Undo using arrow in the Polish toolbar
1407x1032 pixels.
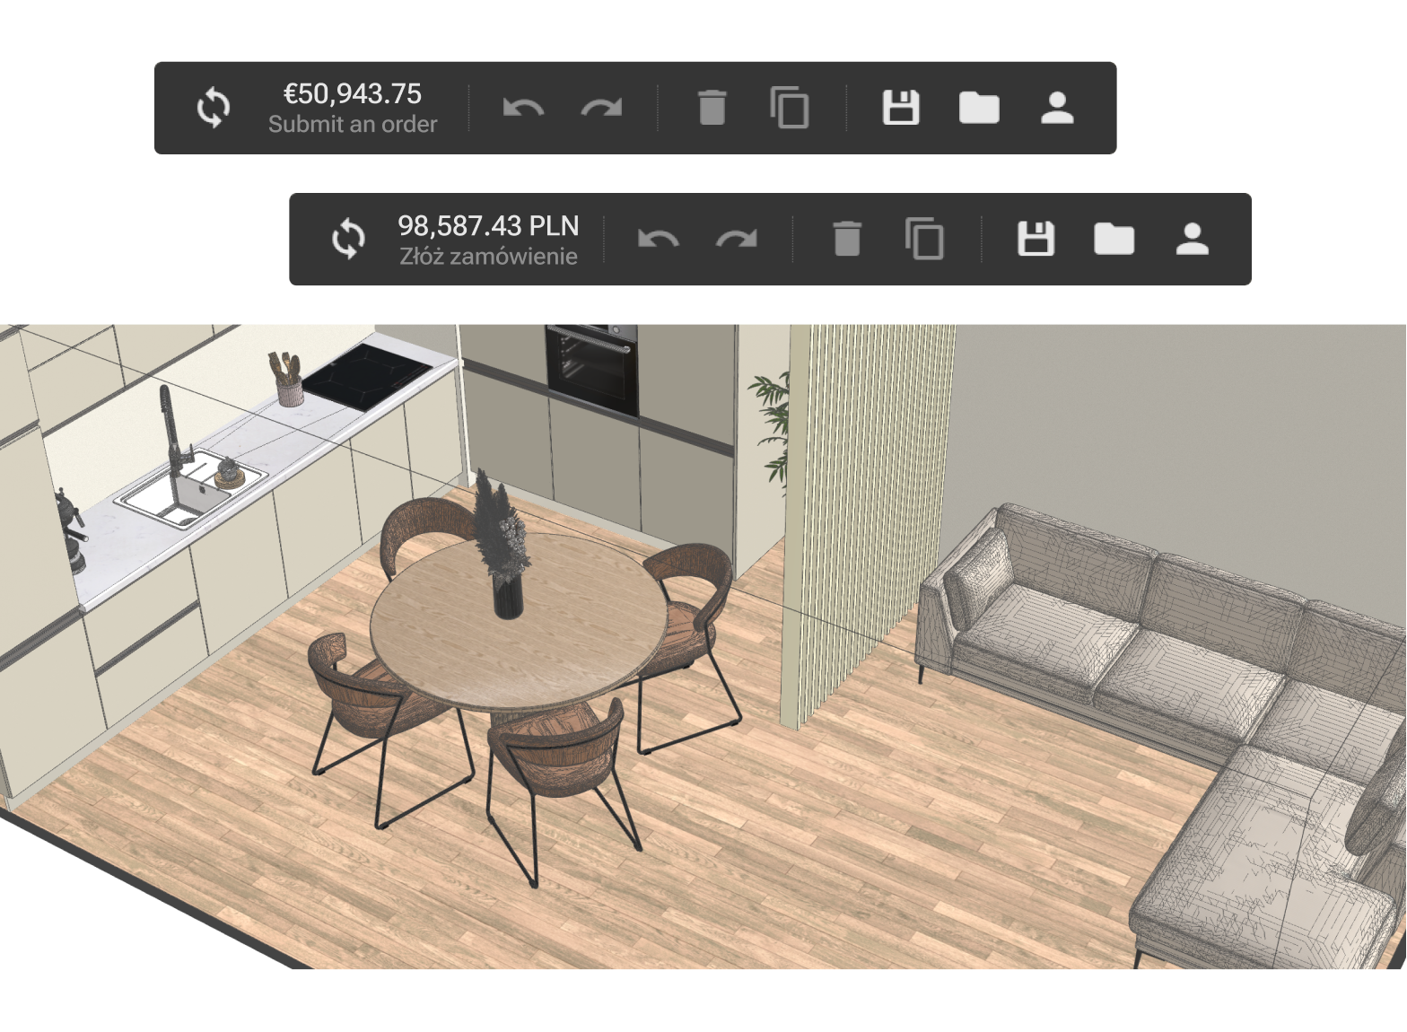coord(658,240)
